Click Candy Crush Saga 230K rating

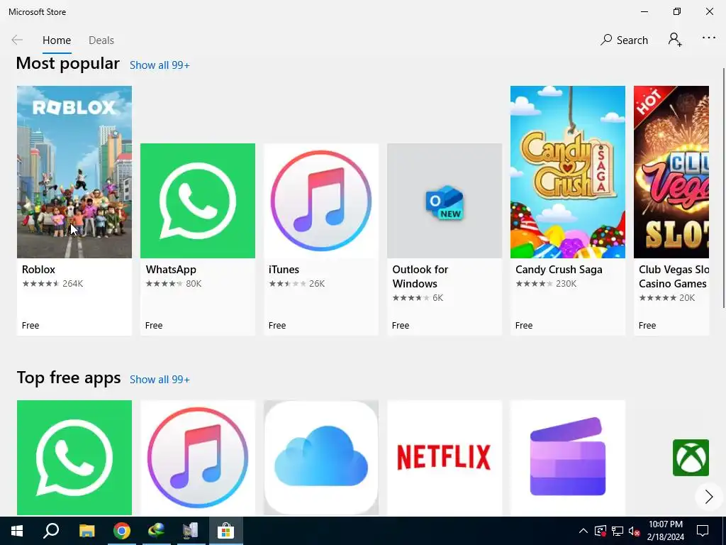tap(546, 284)
